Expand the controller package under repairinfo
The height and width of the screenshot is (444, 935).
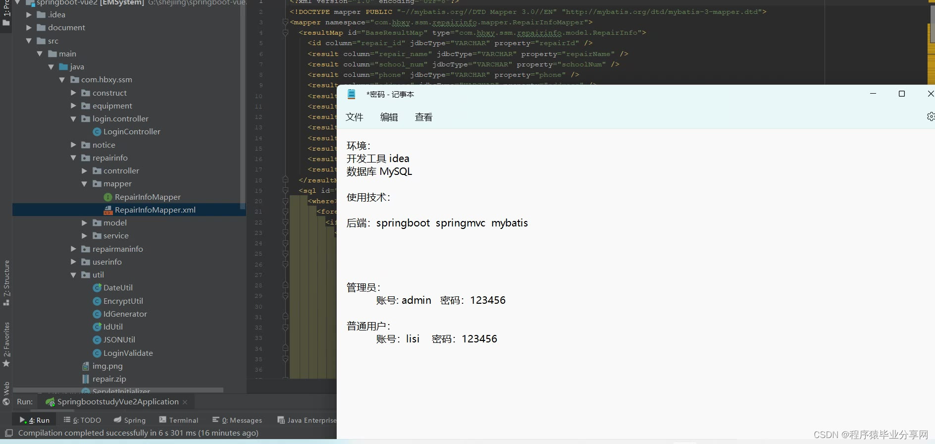84,171
